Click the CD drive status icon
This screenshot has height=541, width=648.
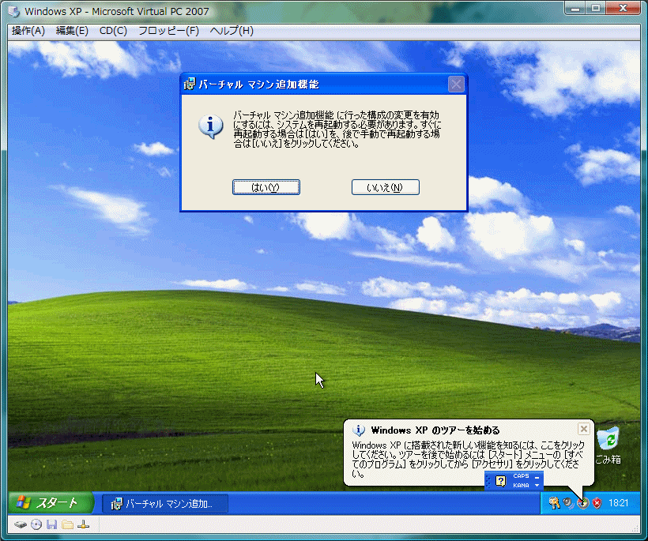tap(36, 525)
